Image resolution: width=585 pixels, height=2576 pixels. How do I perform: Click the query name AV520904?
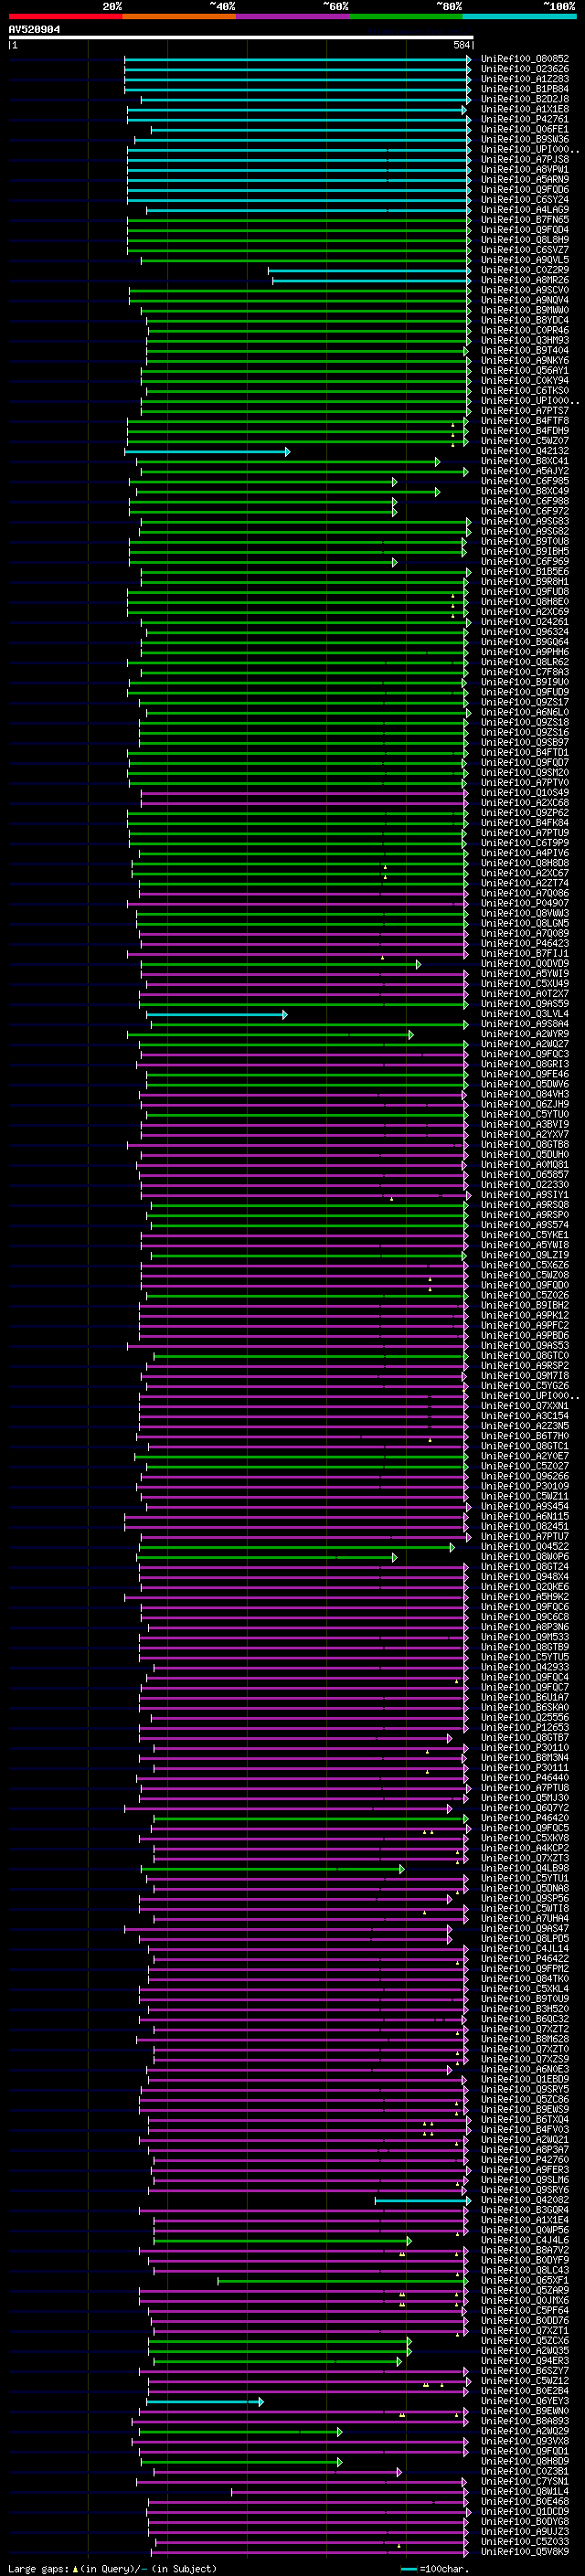(x=34, y=29)
